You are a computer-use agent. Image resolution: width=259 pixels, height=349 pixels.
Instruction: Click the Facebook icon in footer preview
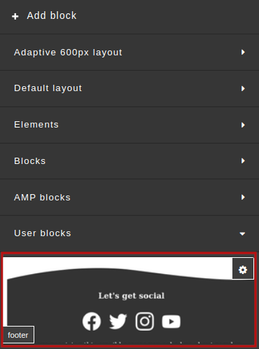point(92,322)
